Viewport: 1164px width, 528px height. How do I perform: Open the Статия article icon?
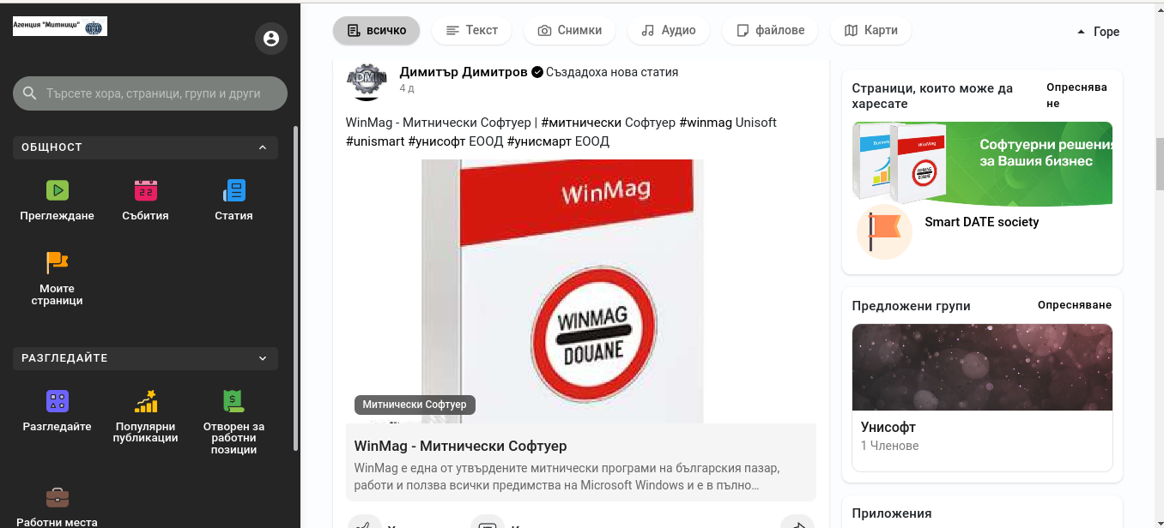coord(233,190)
